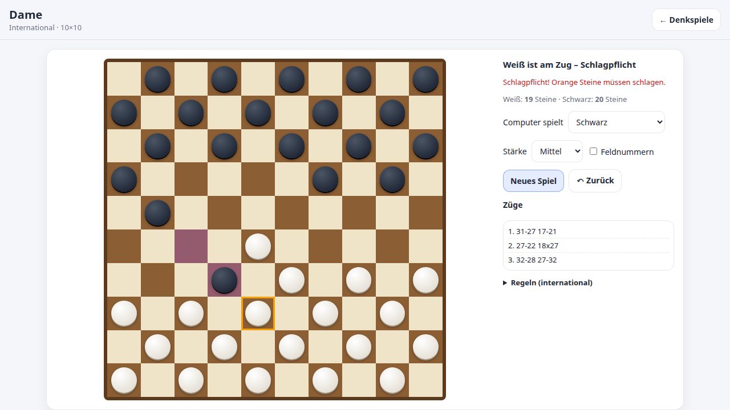
Task: Enable the Feldnummern checkbox
Action: tap(593, 151)
